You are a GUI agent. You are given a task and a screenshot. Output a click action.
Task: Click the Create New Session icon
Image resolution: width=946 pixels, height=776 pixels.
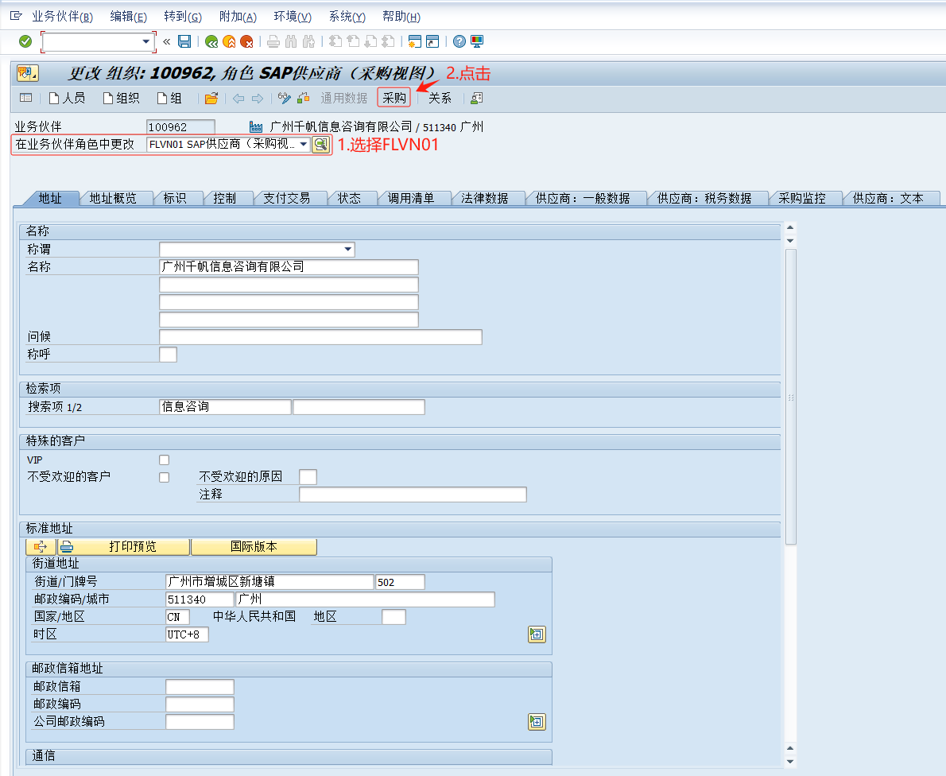coord(414,41)
